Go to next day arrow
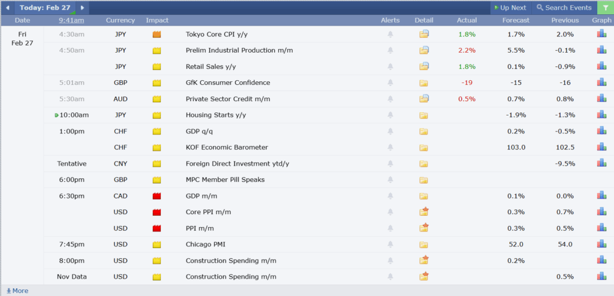Image resolution: width=614 pixels, height=296 pixels. point(82,8)
